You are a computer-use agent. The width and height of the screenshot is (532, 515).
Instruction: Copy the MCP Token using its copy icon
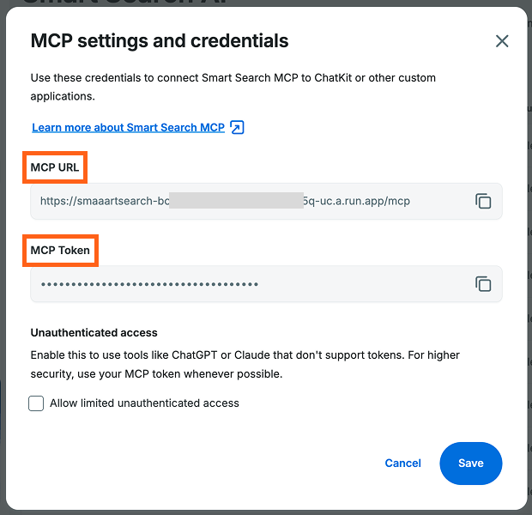point(483,284)
